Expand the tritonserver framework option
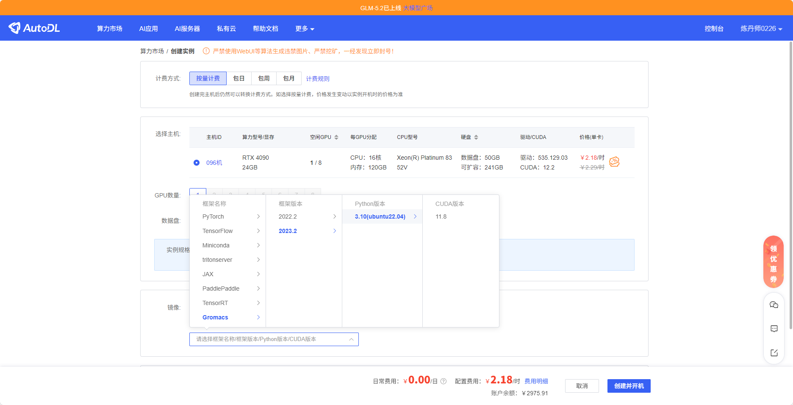 [227, 260]
